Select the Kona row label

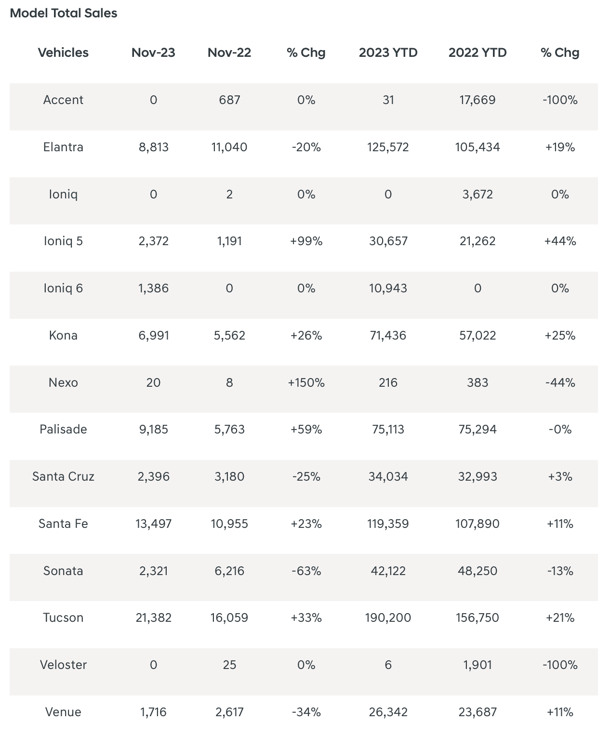pyautogui.click(x=63, y=335)
